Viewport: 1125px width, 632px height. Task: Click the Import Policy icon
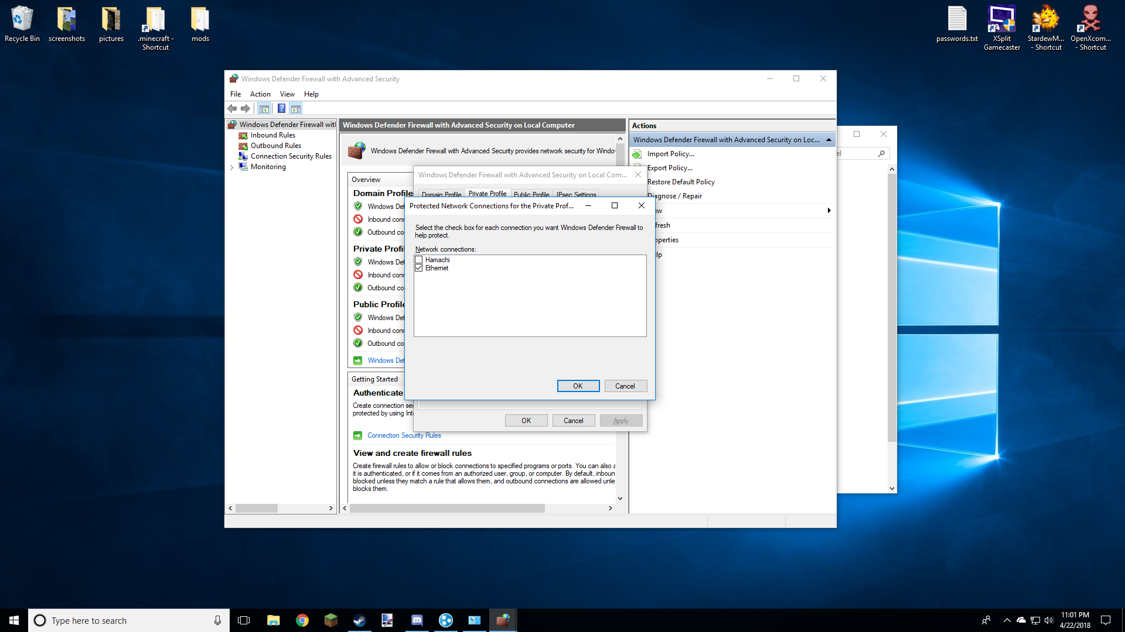[x=637, y=154]
